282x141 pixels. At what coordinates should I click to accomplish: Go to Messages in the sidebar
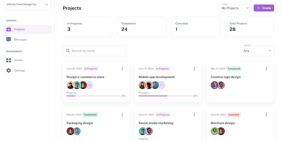[21, 40]
